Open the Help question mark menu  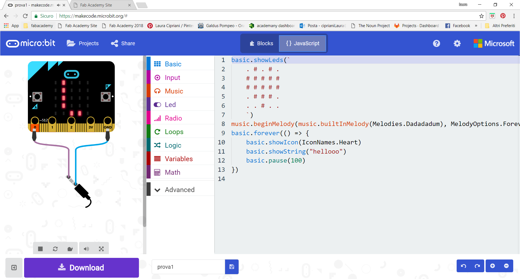click(437, 43)
